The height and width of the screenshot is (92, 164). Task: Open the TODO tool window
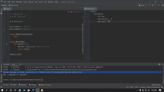click(14, 85)
